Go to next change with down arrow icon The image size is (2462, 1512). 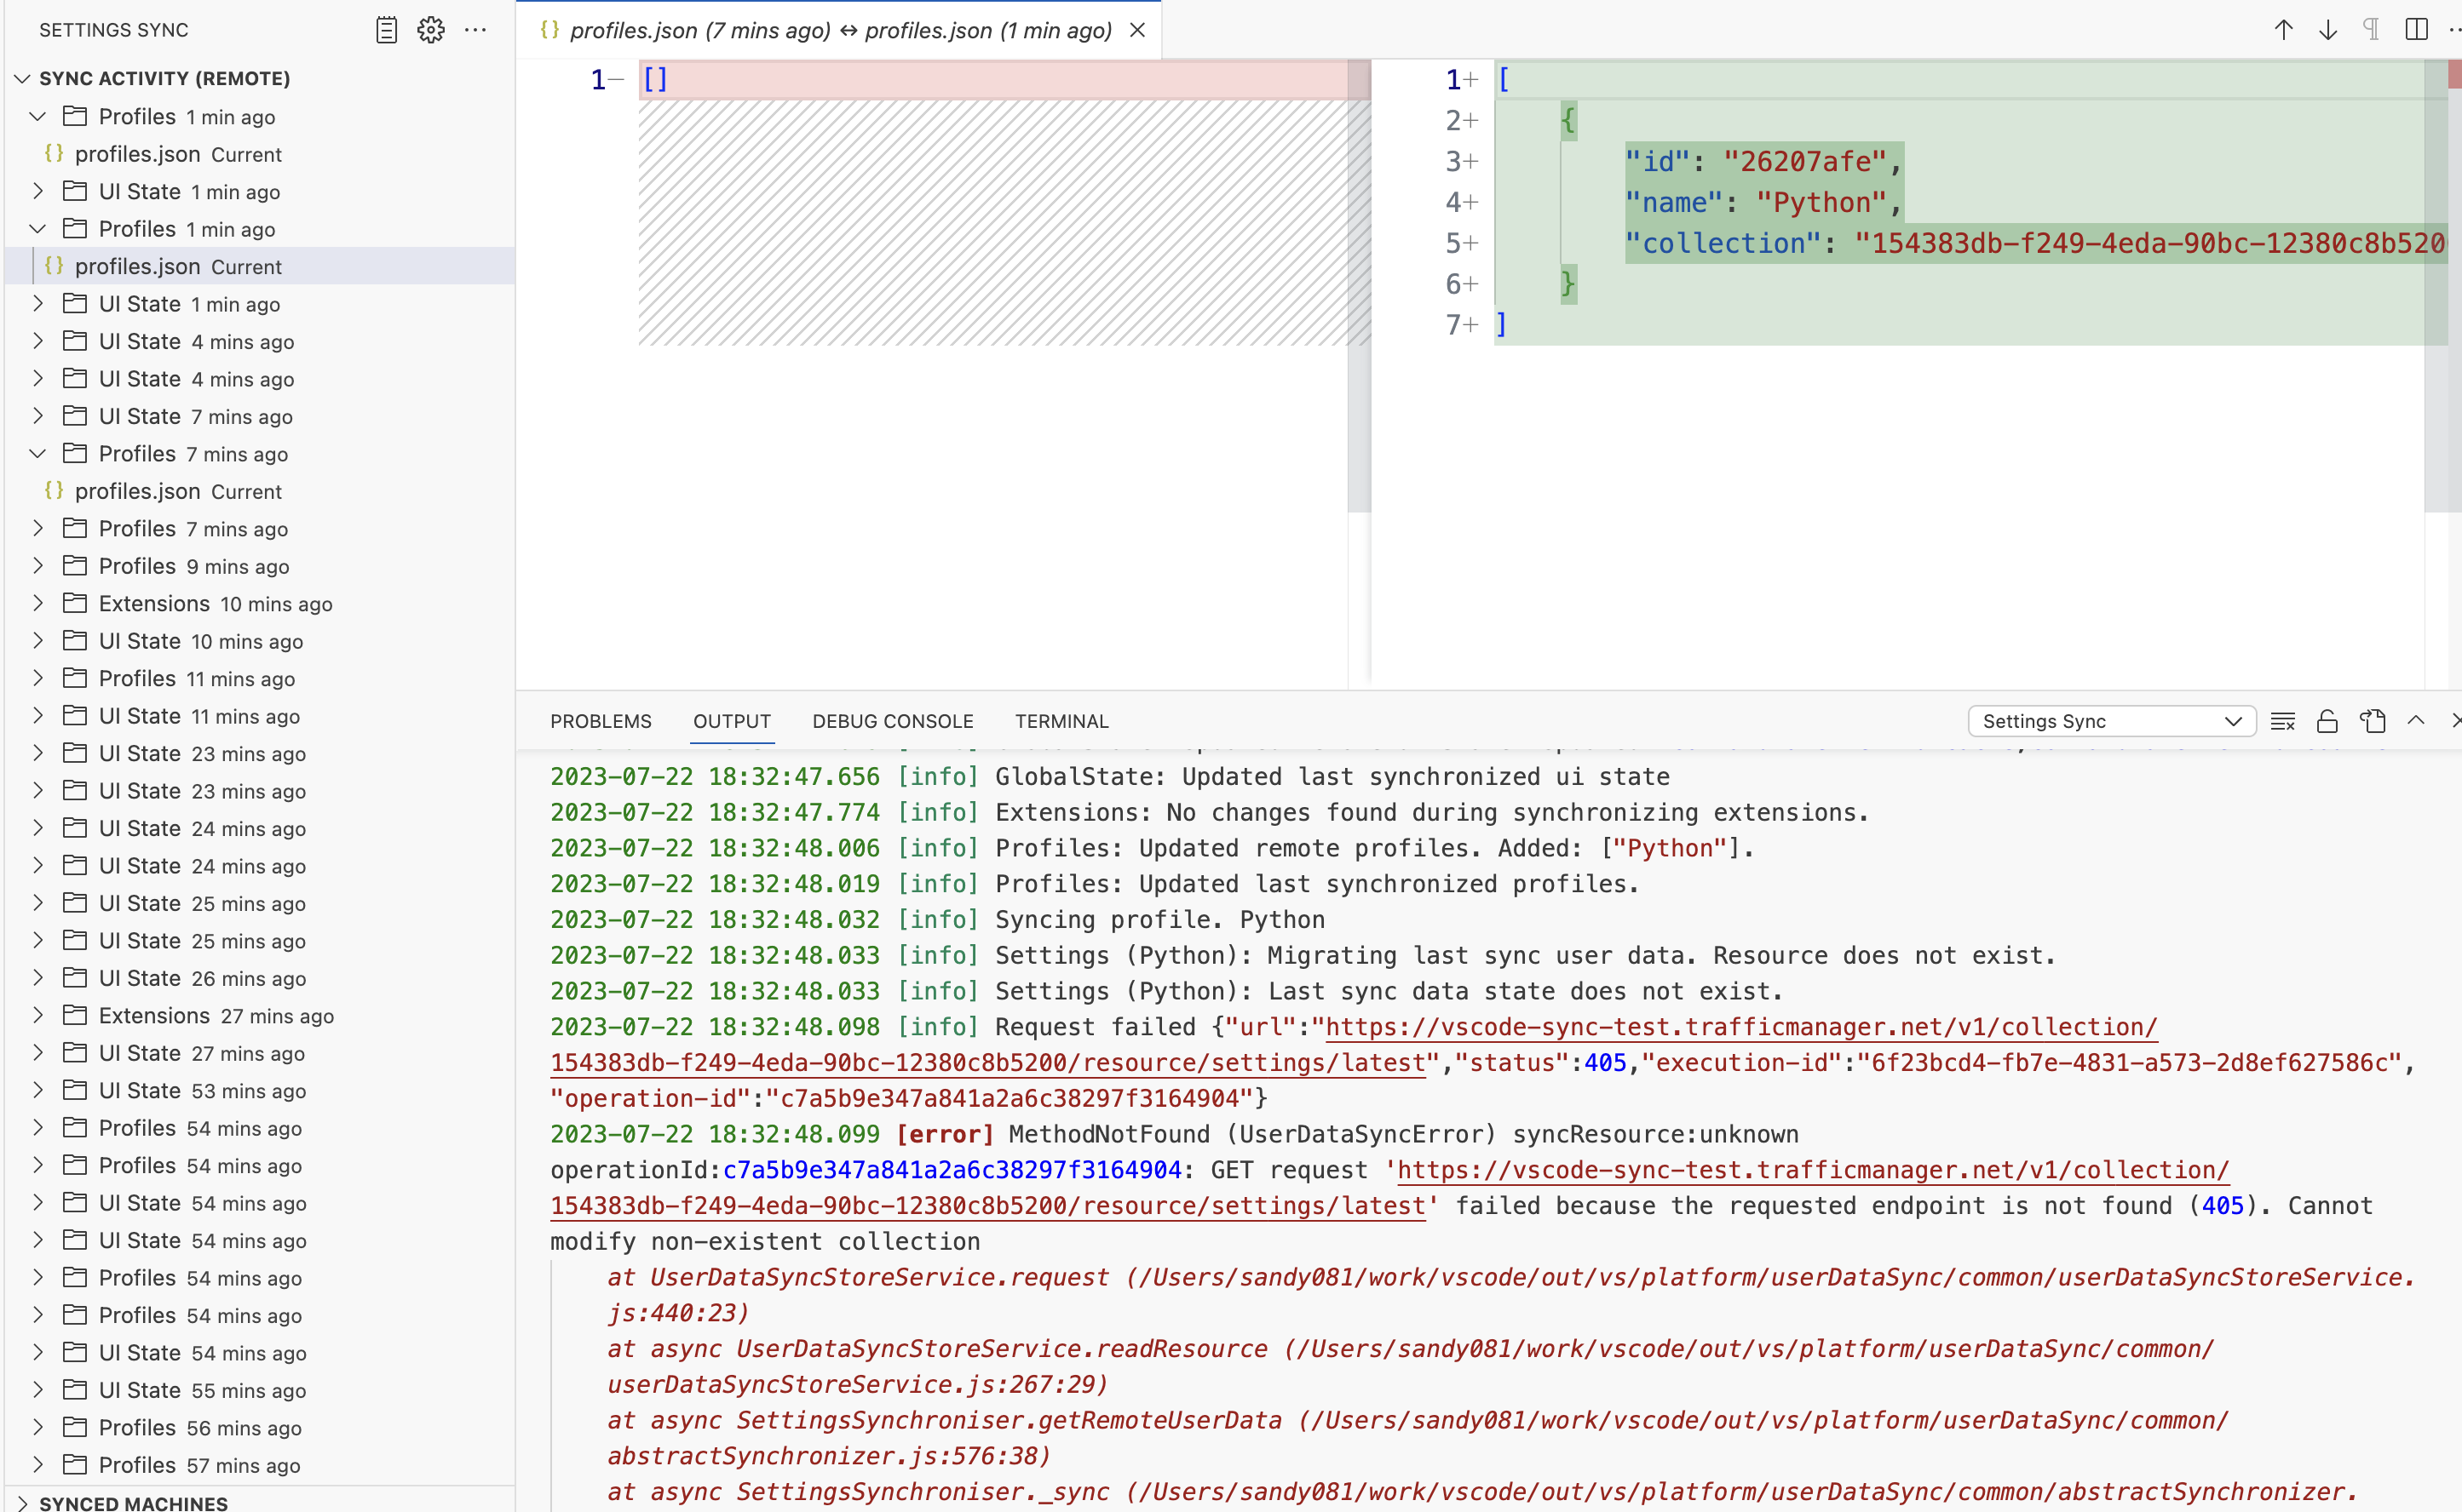pyautogui.click(x=2328, y=29)
